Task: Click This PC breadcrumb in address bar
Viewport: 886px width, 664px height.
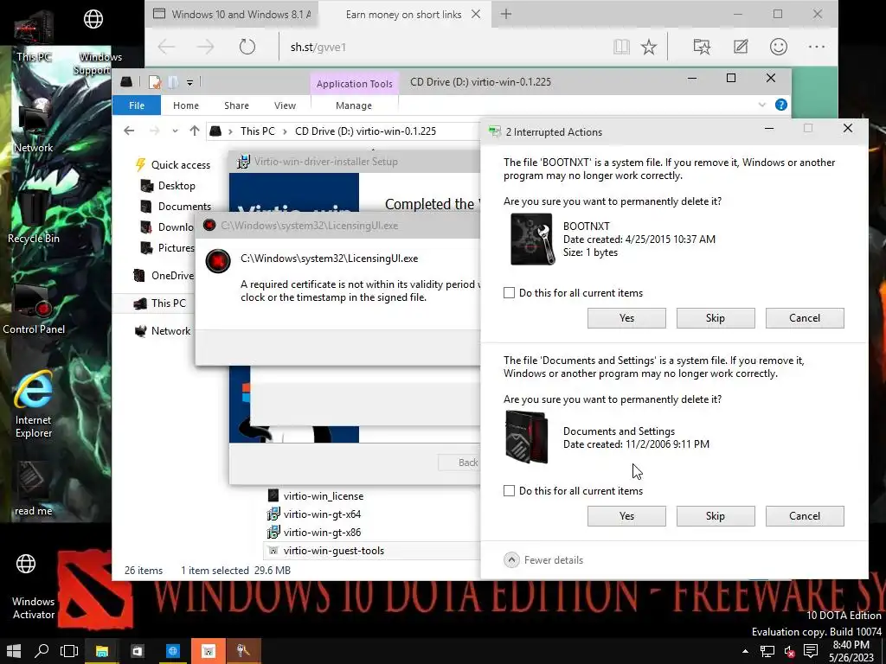Action: (x=258, y=131)
